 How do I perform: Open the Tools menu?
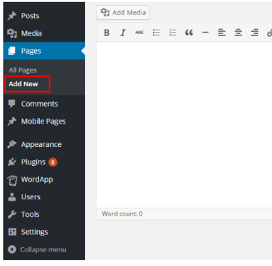[44, 215]
